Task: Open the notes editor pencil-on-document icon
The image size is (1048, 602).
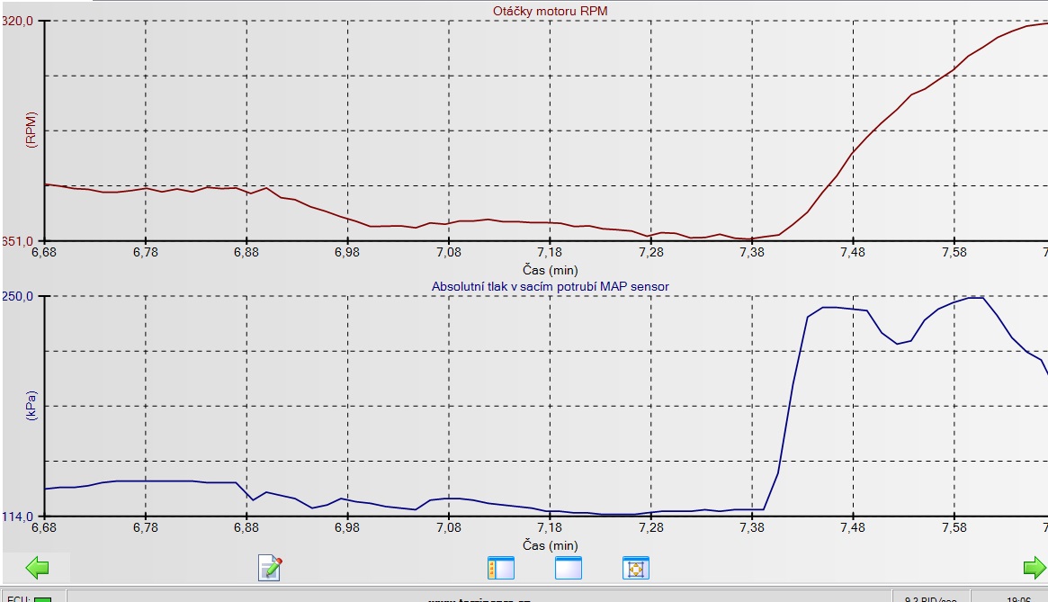Action: tap(270, 568)
